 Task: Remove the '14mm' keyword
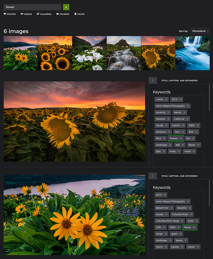[166, 99]
